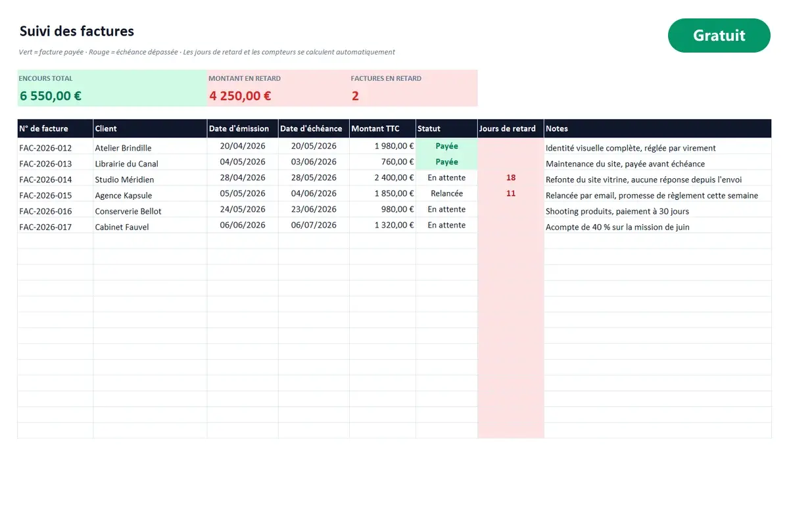The image size is (789, 526).
Task: Click due date 20/05/2026
Action: (314, 147)
